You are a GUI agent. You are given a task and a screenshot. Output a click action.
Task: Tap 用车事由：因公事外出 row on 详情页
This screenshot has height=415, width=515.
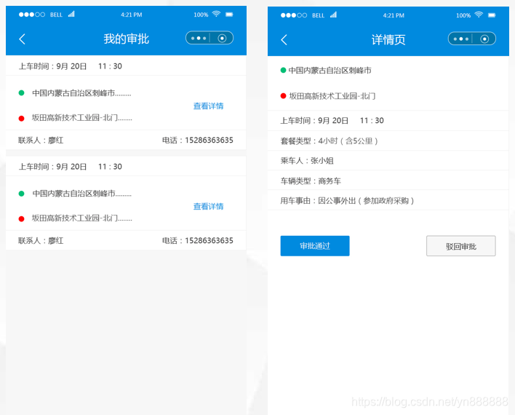[388, 200]
